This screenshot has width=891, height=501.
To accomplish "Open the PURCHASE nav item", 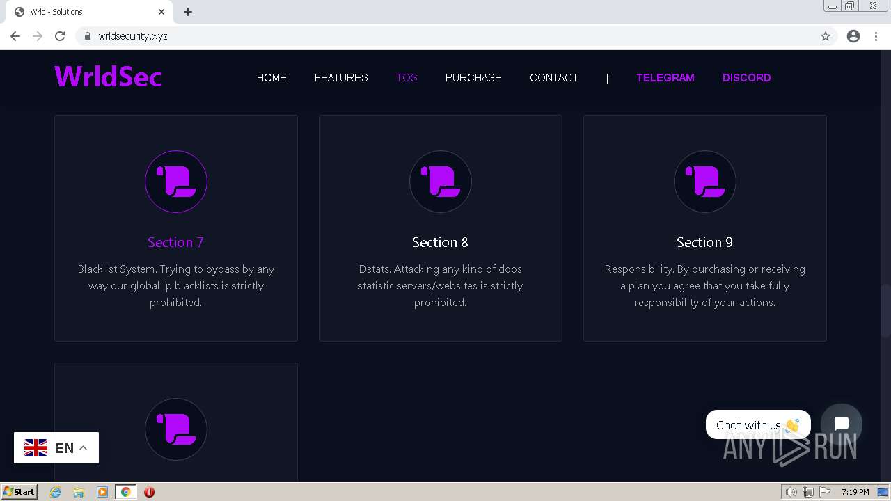I will [473, 78].
